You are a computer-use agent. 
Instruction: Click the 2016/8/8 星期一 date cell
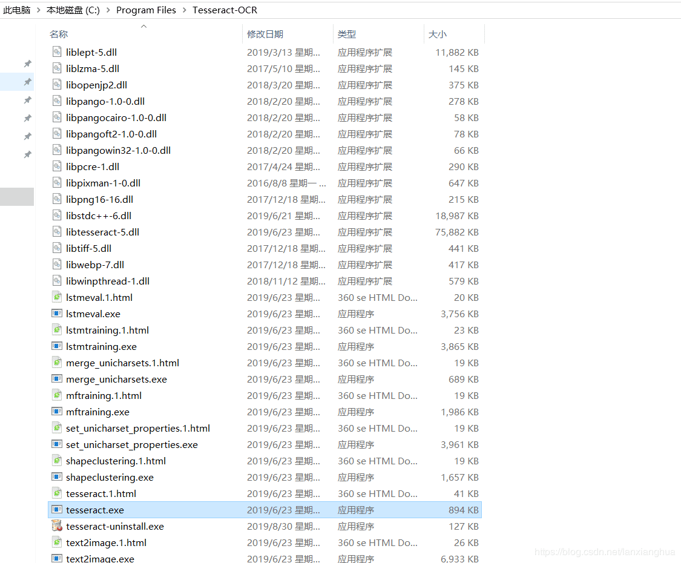[286, 183]
